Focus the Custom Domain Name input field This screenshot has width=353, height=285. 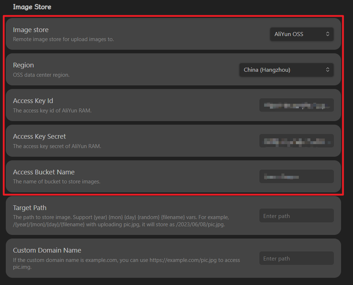point(297,258)
